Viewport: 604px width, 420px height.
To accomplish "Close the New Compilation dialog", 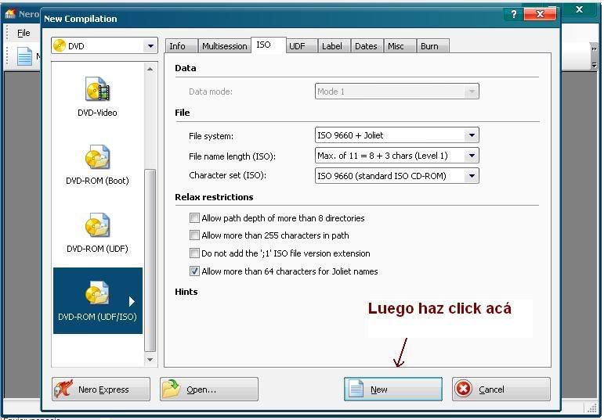I will pos(540,14).
